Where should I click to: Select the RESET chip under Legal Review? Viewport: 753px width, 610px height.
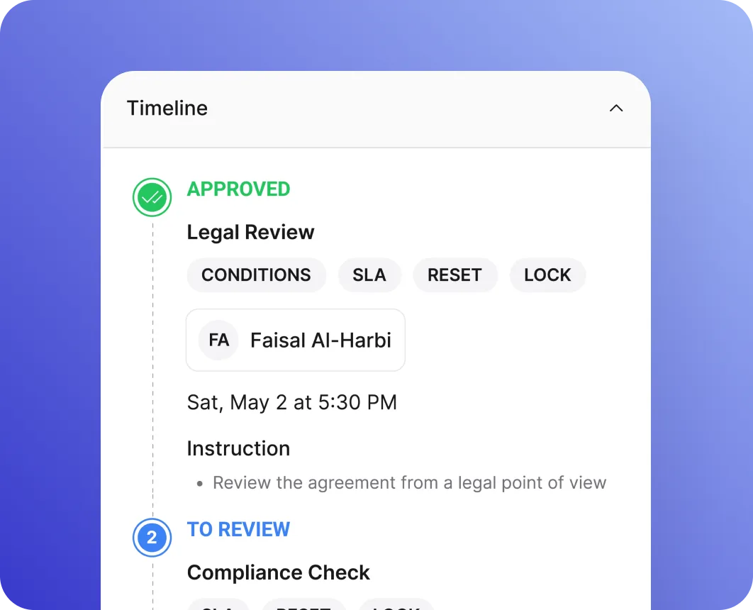(454, 275)
